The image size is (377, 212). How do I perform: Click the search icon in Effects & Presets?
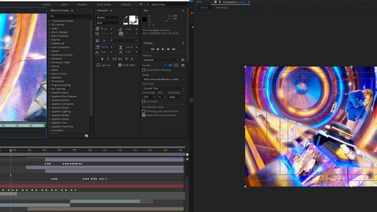(x=52, y=16)
